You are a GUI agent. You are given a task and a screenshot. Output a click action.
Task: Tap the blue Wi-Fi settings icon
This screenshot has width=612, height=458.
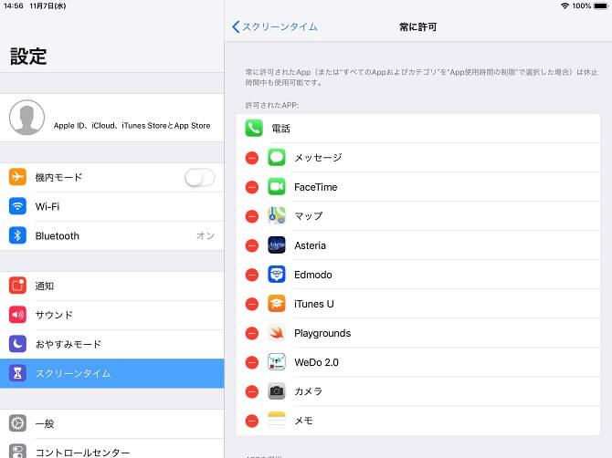[x=17, y=206]
